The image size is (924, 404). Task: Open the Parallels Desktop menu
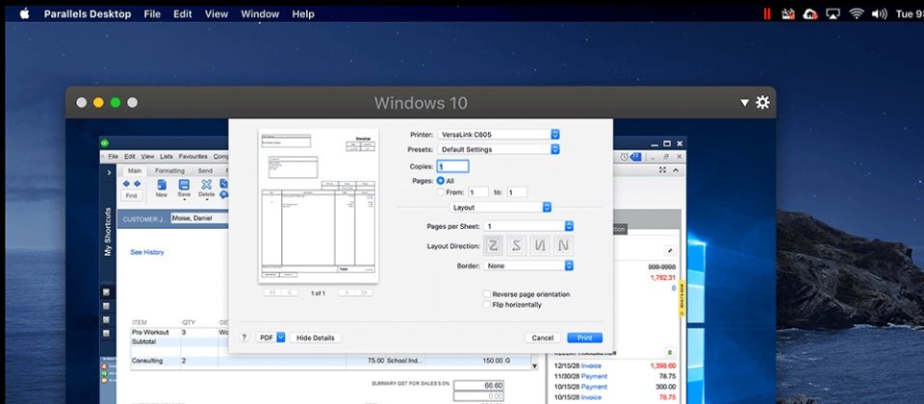[88, 13]
